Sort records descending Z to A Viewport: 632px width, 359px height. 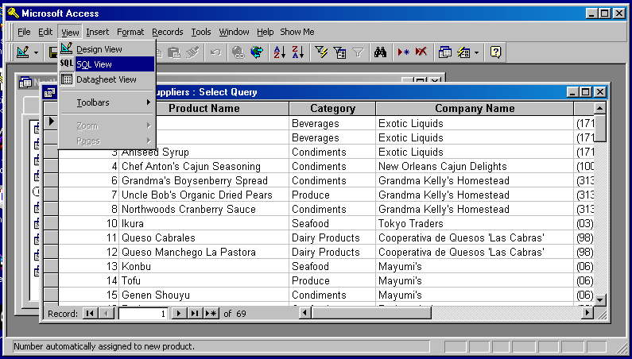pos(298,52)
